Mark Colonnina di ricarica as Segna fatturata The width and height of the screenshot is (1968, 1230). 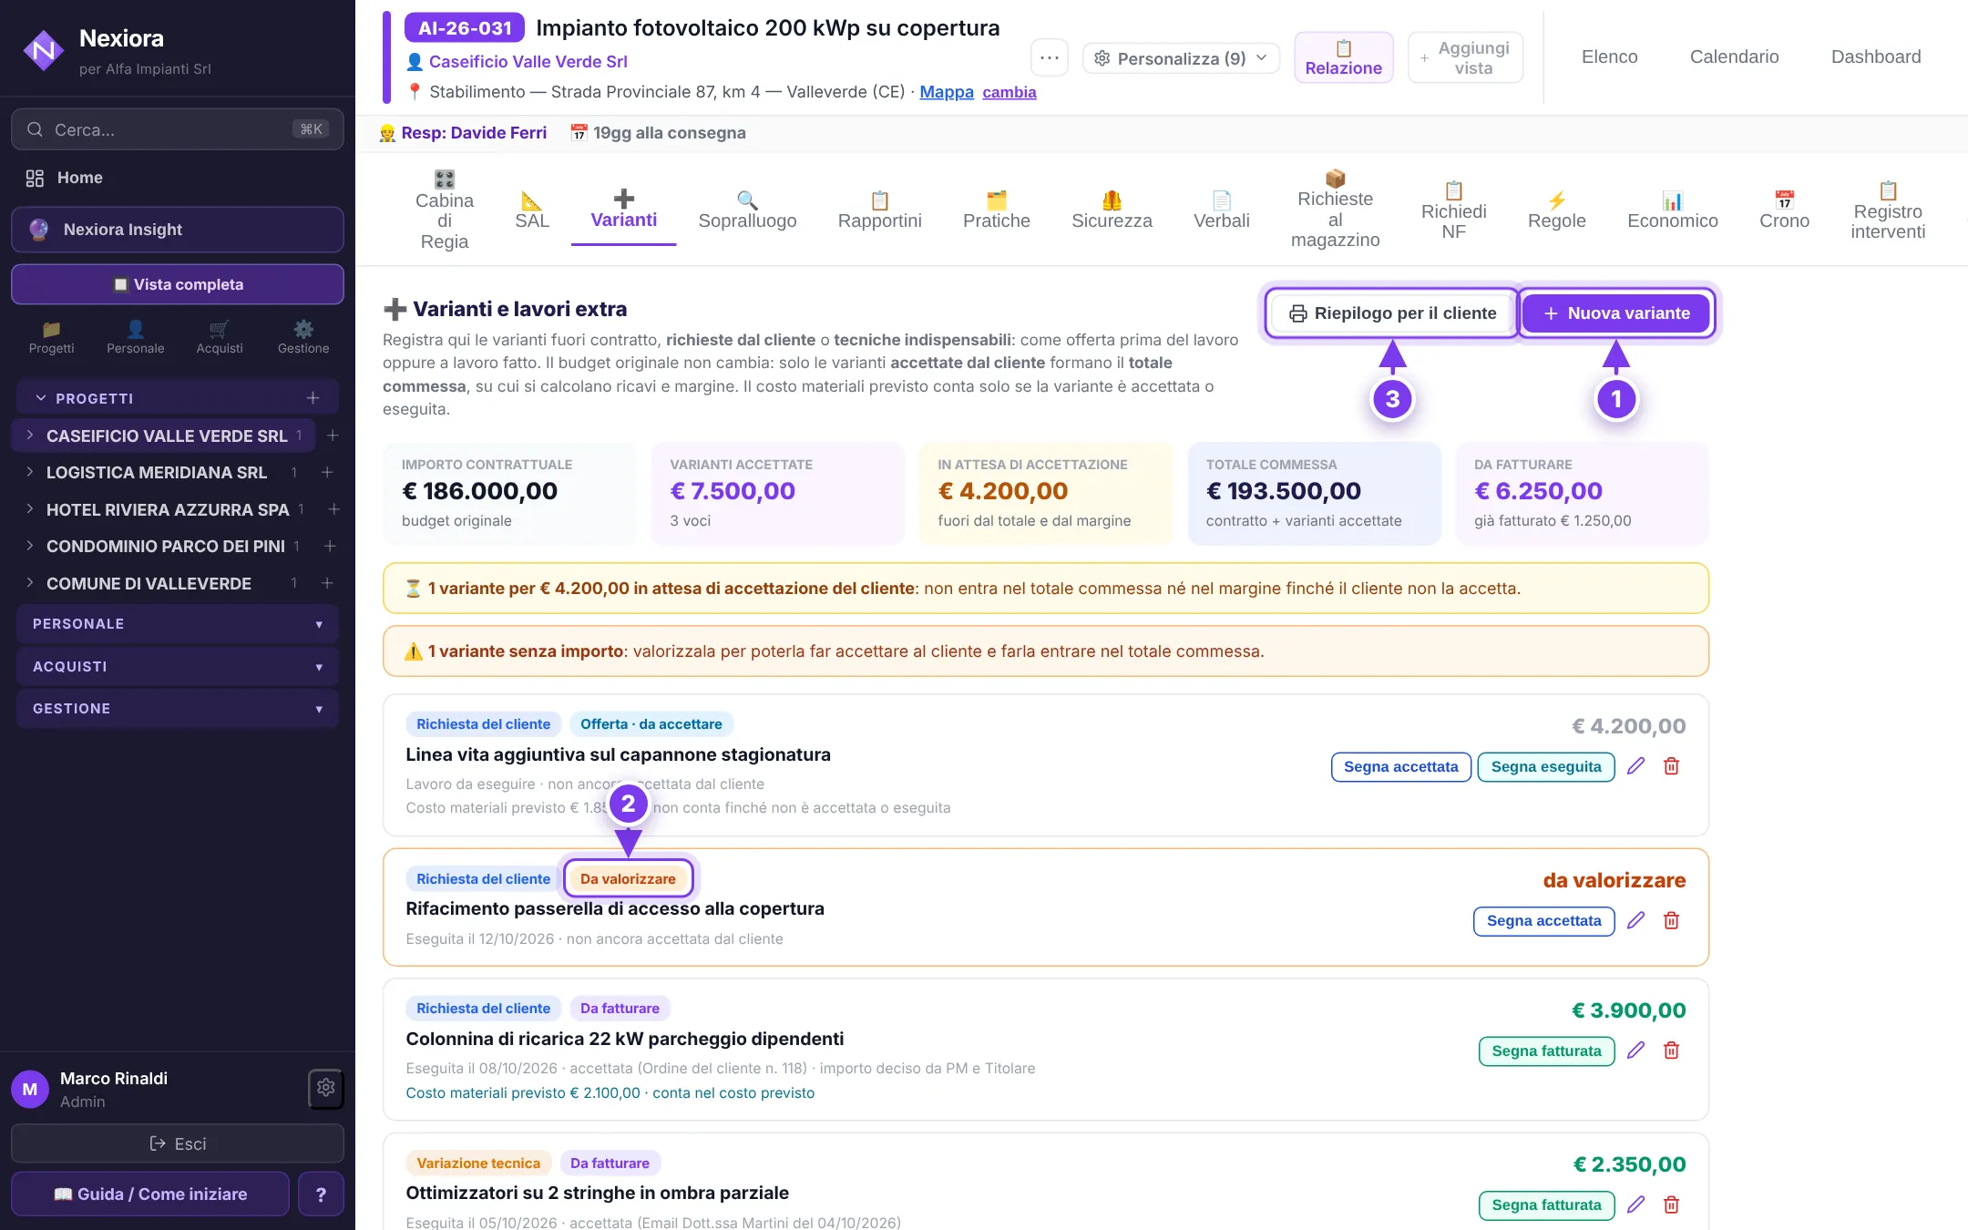[1546, 1051]
